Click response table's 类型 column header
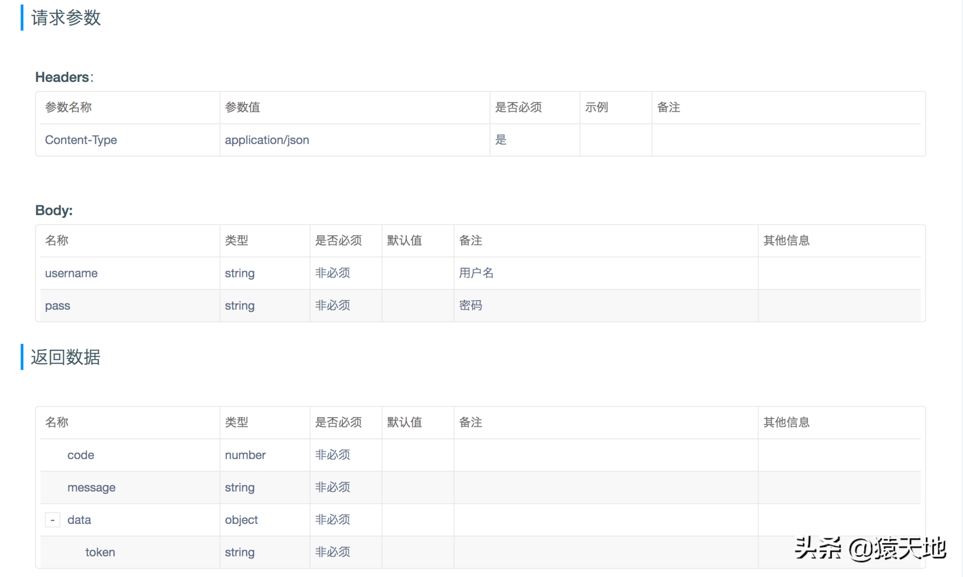Image resolution: width=963 pixels, height=577 pixels. click(236, 422)
